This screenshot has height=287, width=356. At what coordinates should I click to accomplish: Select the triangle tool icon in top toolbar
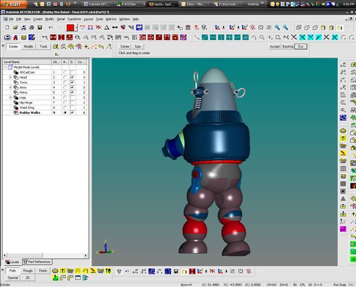[x=107, y=27]
